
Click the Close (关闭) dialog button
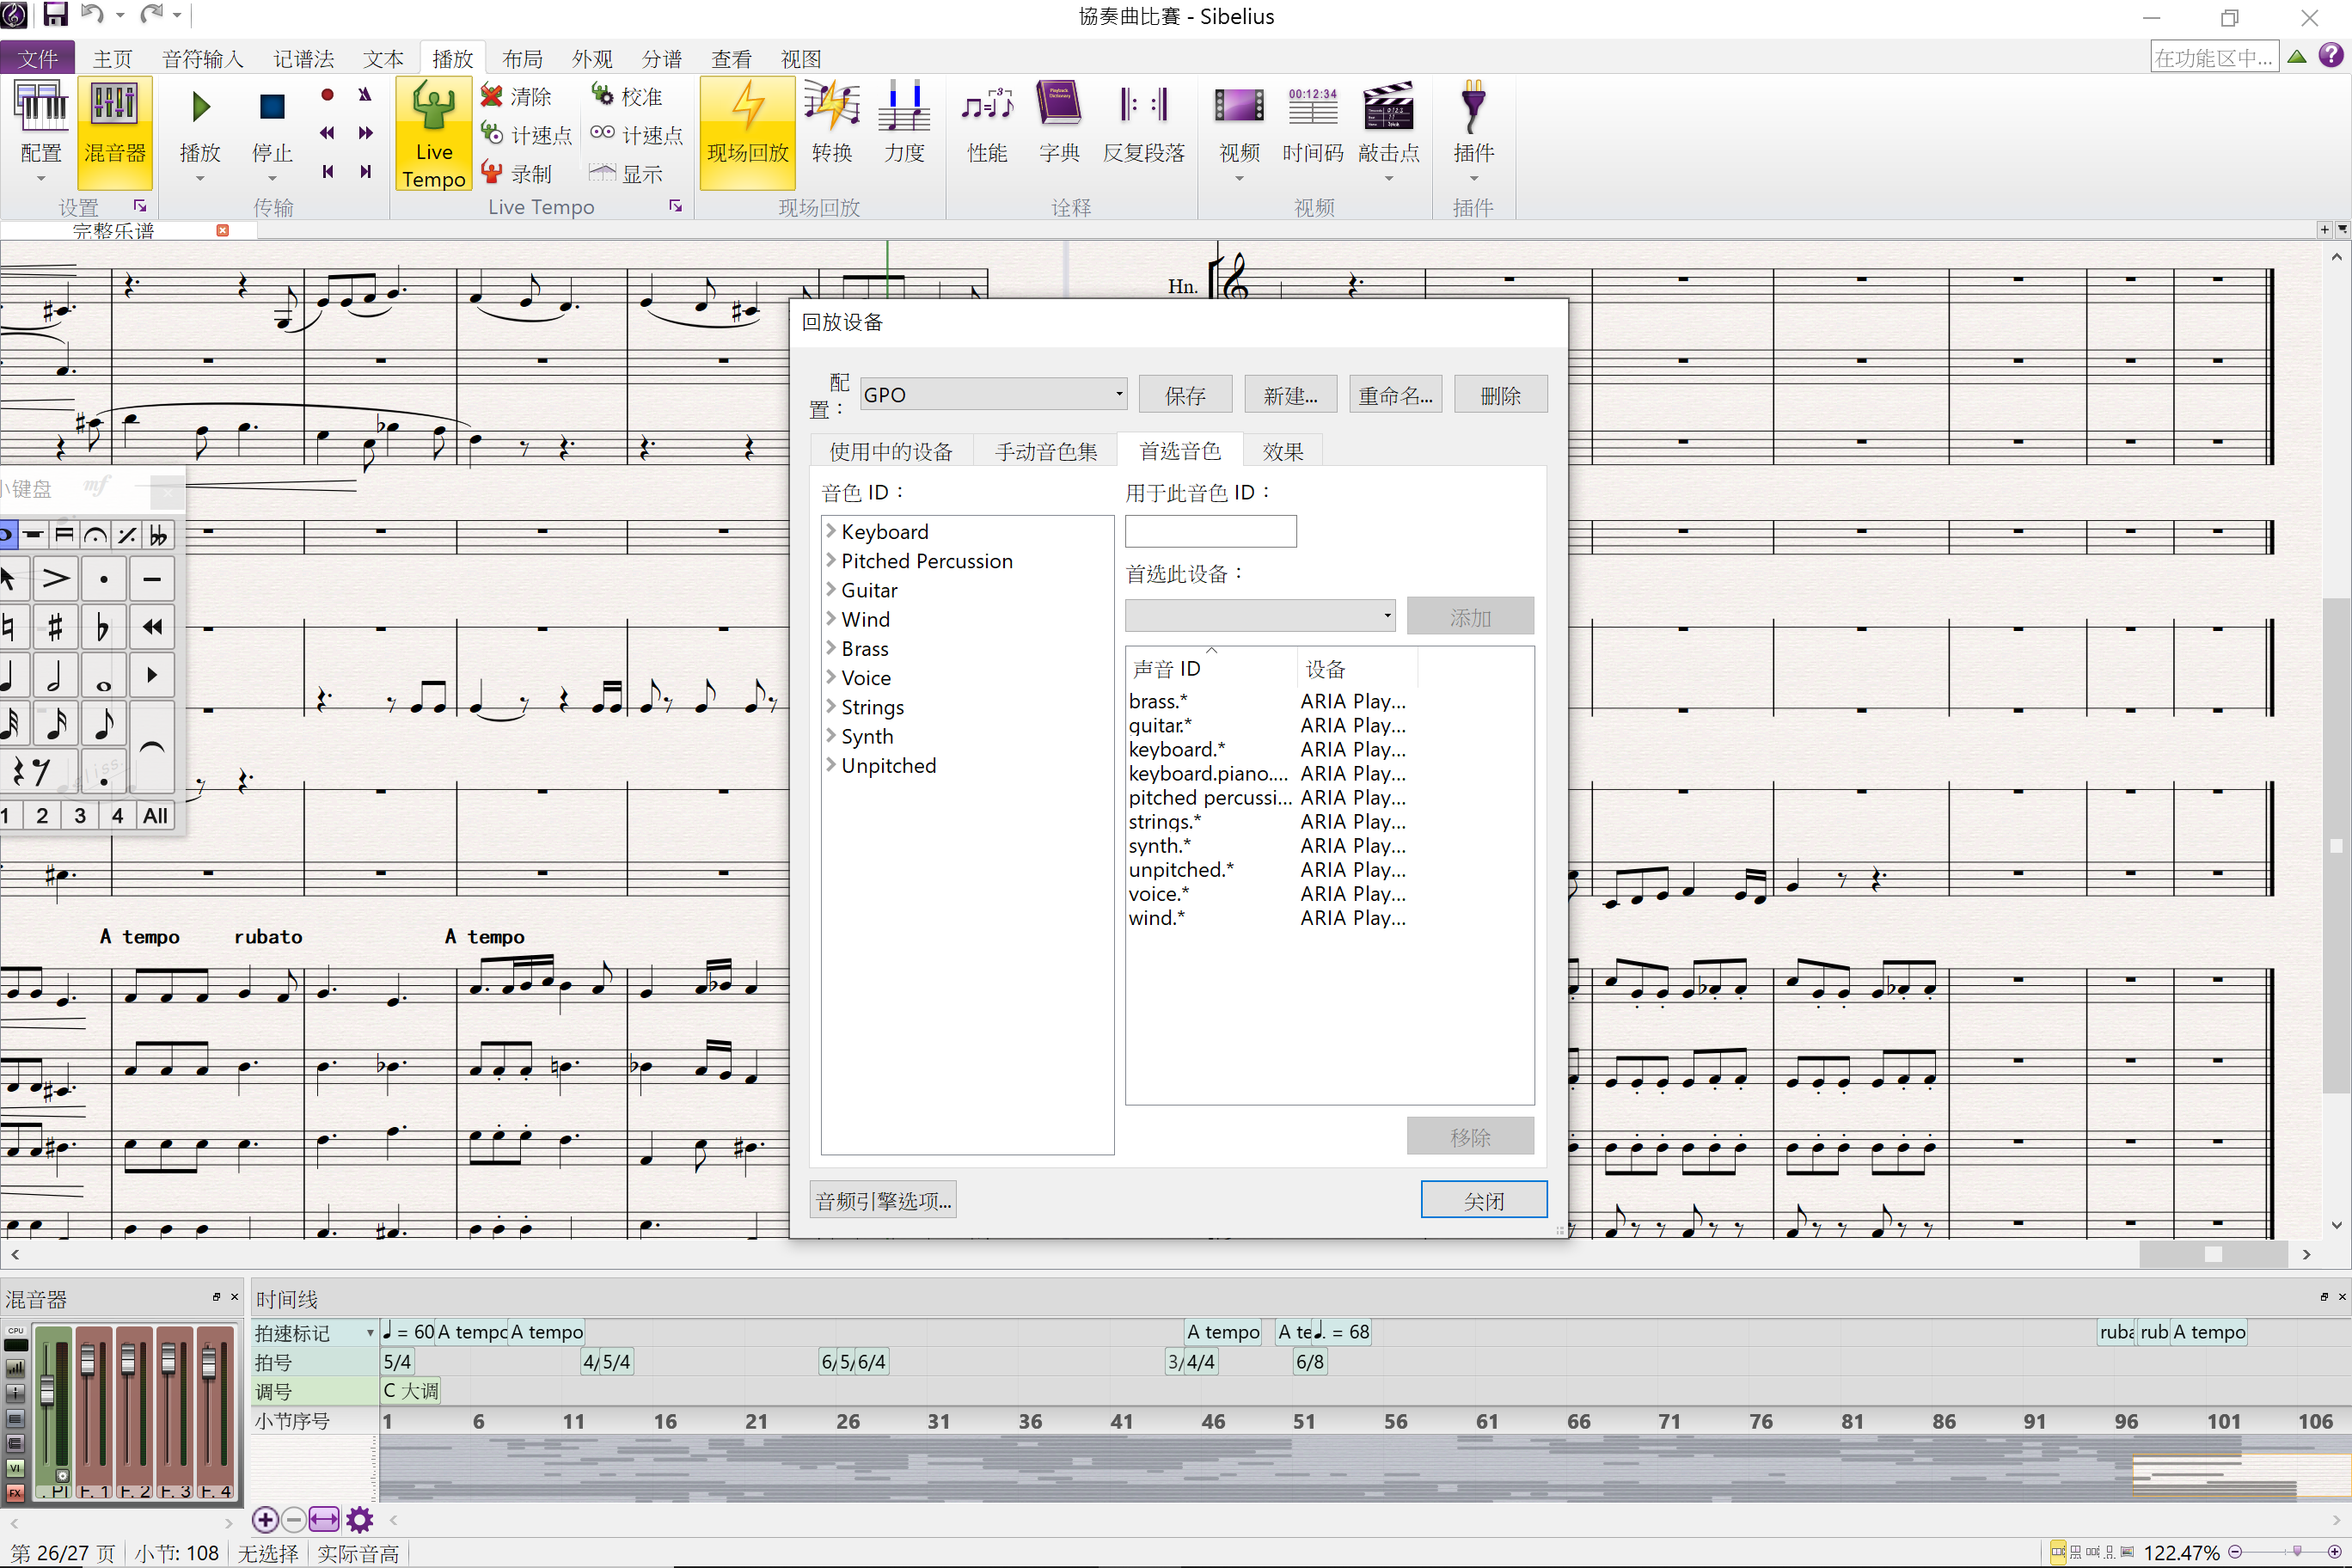(1483, 1200)
